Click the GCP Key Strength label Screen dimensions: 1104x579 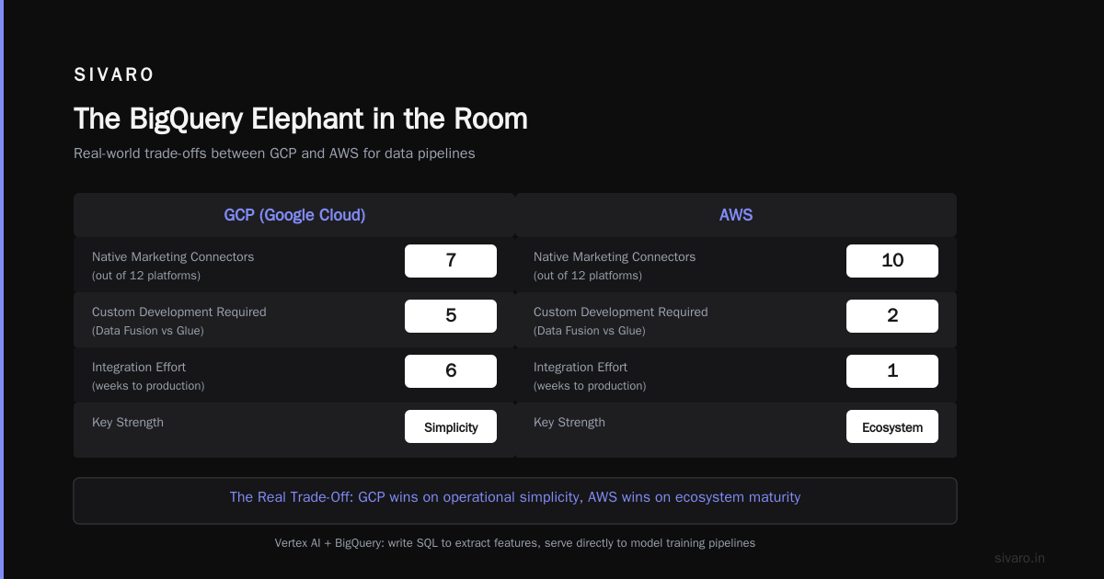click(x=128, y=422)
